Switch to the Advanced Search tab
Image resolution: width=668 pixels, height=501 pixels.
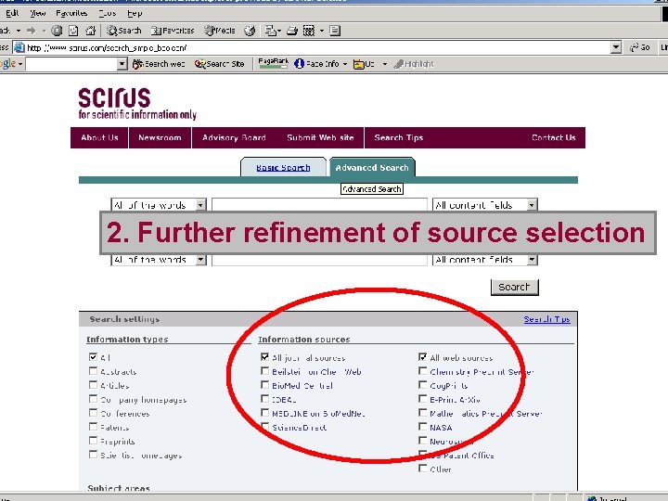(x=372, y=167)
